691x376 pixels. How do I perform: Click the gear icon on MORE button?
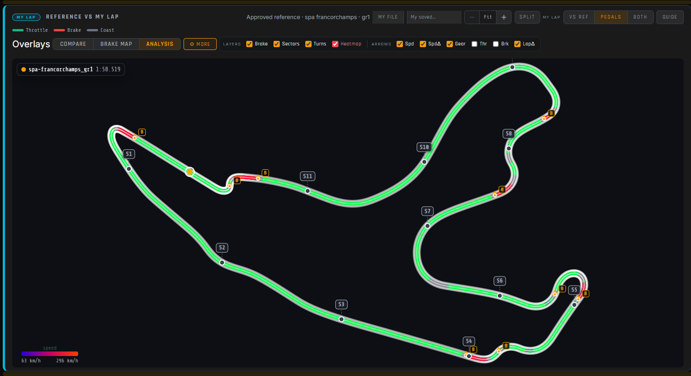(192, 44)
